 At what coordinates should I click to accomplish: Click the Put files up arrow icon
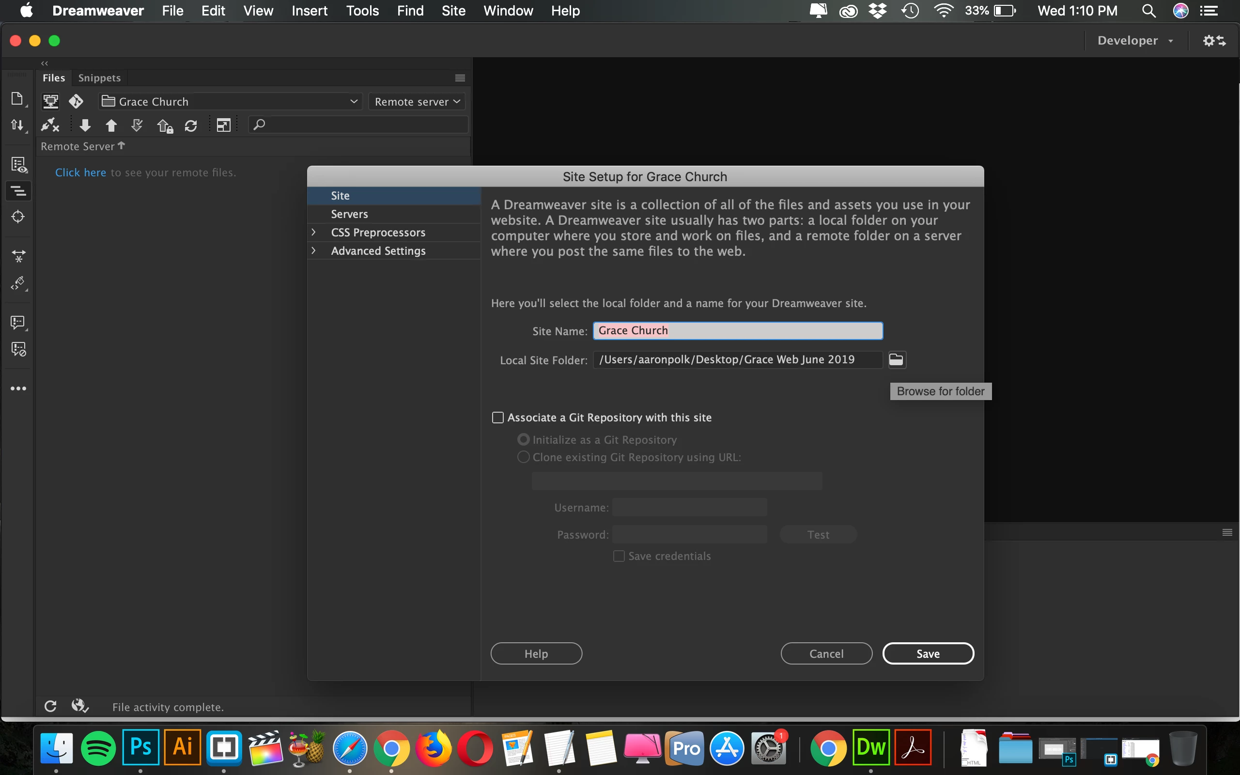click(x=111, y=125)
